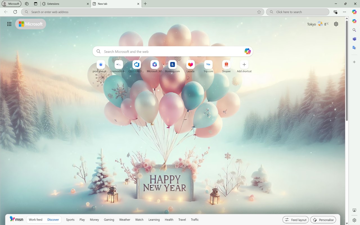
Task: Click the Personalise button
Action: tap(323, 220)
